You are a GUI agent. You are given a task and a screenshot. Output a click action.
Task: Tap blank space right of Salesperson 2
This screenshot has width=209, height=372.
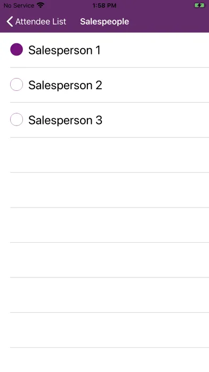click(156, 85)
